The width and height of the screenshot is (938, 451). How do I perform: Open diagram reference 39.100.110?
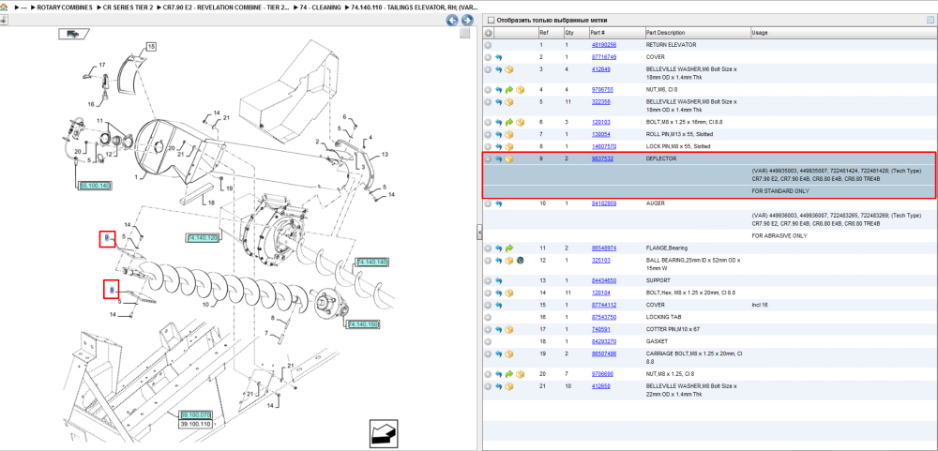(195, 424)
